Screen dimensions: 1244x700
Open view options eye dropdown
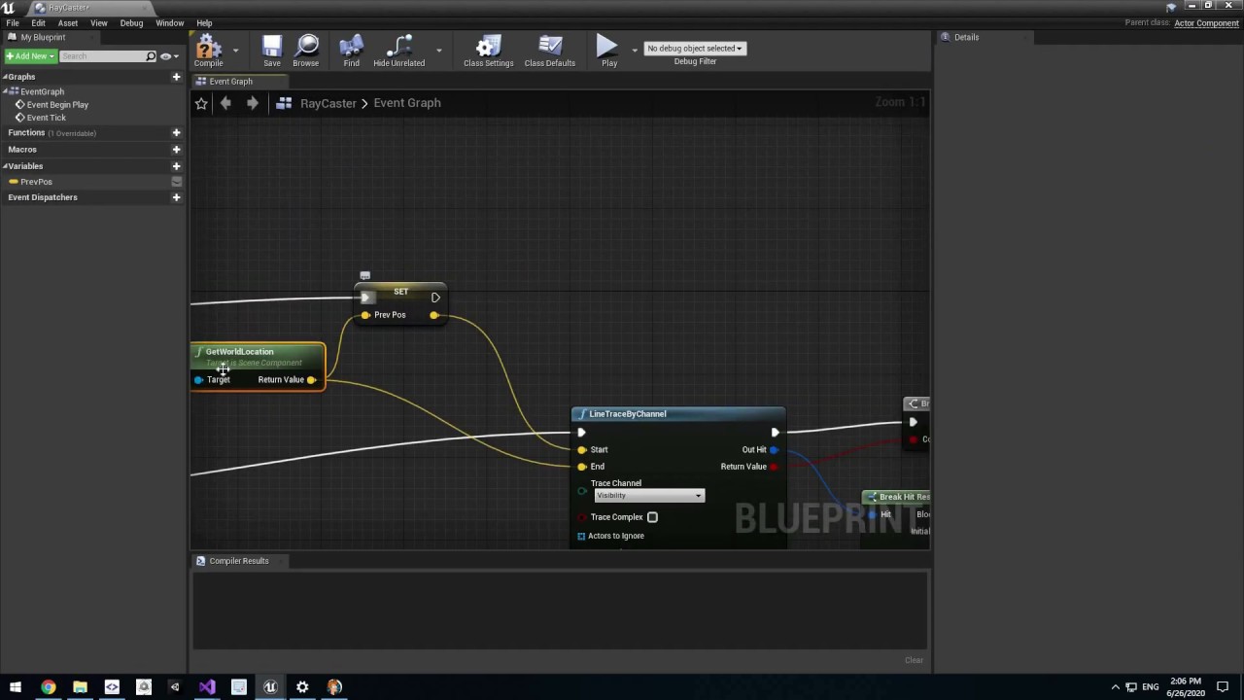point(168,56)
